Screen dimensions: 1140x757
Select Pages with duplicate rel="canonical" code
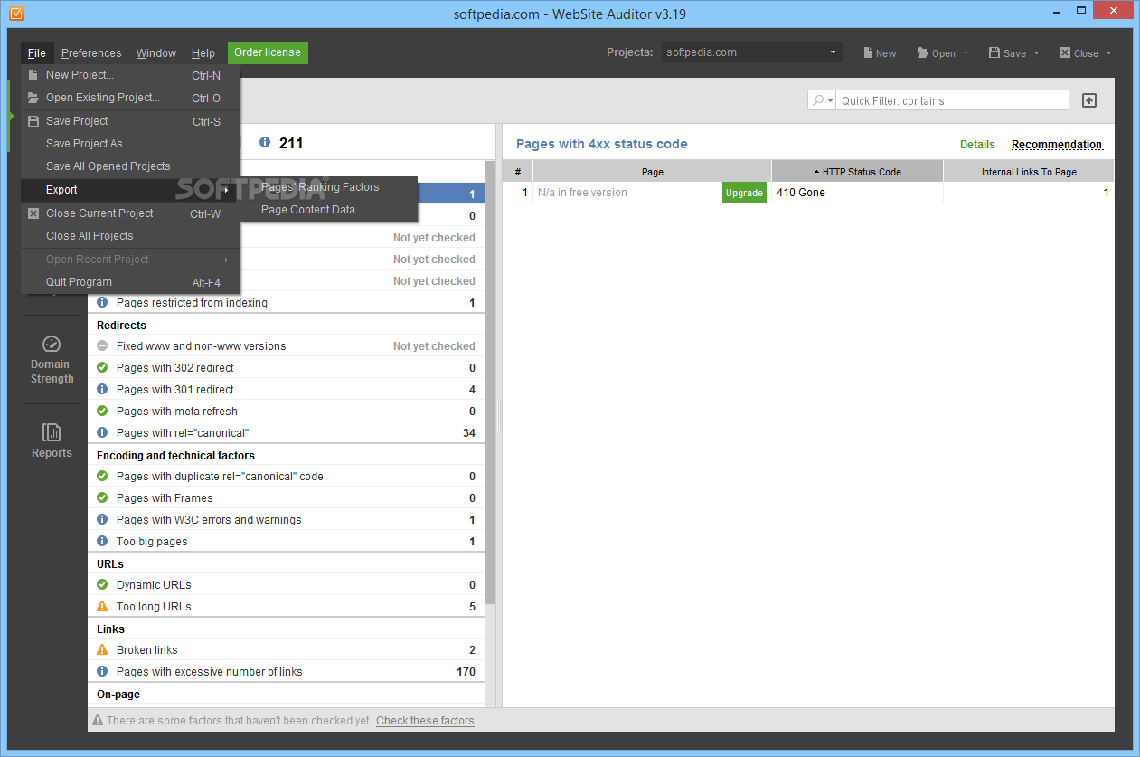pos(286,477)
